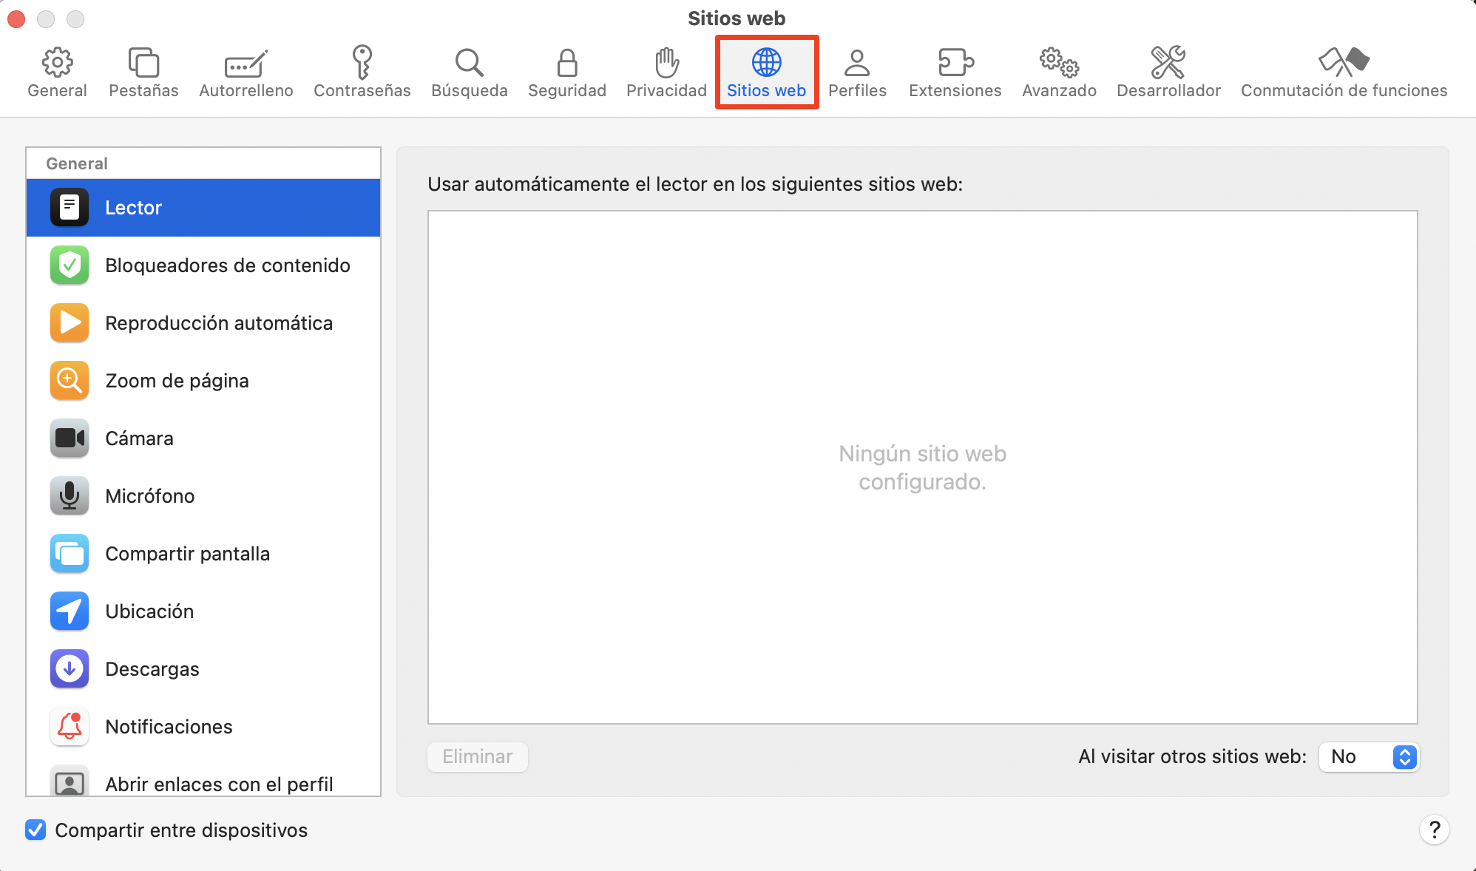Click the help question mark button
Viewport: 1476px width, 871px height.
point(1435,830)
